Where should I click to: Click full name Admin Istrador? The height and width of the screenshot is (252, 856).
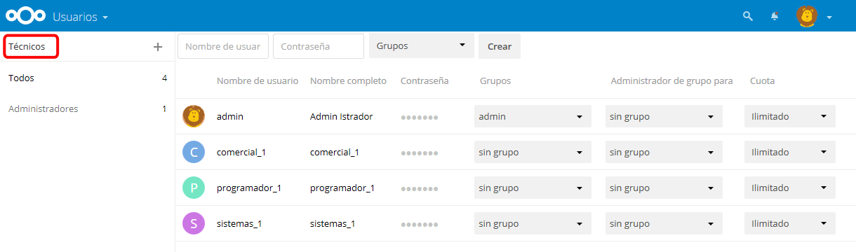pos(341,116)
